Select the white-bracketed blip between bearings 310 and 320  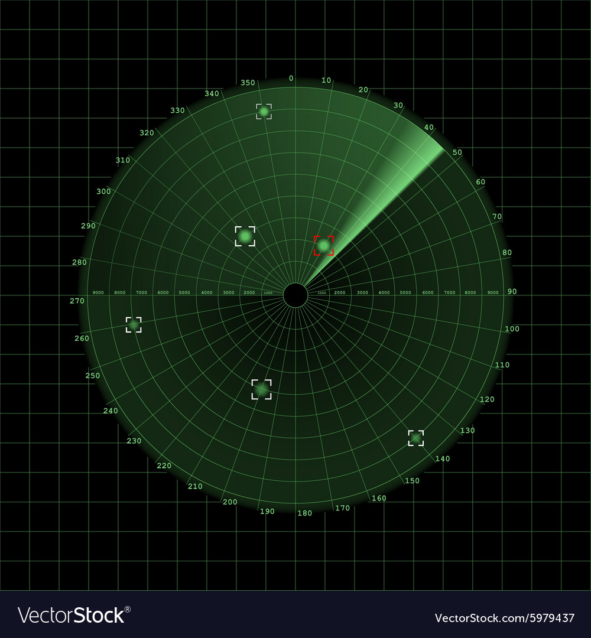pos(245,236)
